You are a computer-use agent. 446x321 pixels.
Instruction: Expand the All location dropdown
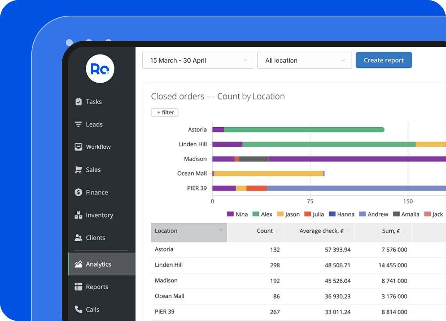click(x=304, y=60)
